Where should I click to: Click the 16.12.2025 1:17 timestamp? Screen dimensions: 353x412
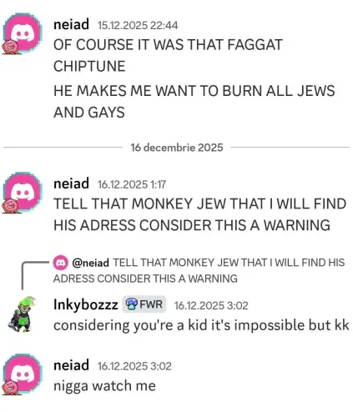[132, 184]
